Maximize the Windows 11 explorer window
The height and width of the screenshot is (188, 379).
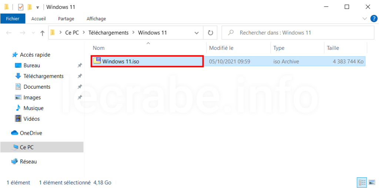coord(347,7)
